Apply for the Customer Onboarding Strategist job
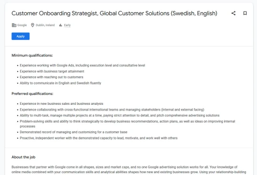Screen dimensions: 257x175 pyautogui.click(x=21, y=36)
